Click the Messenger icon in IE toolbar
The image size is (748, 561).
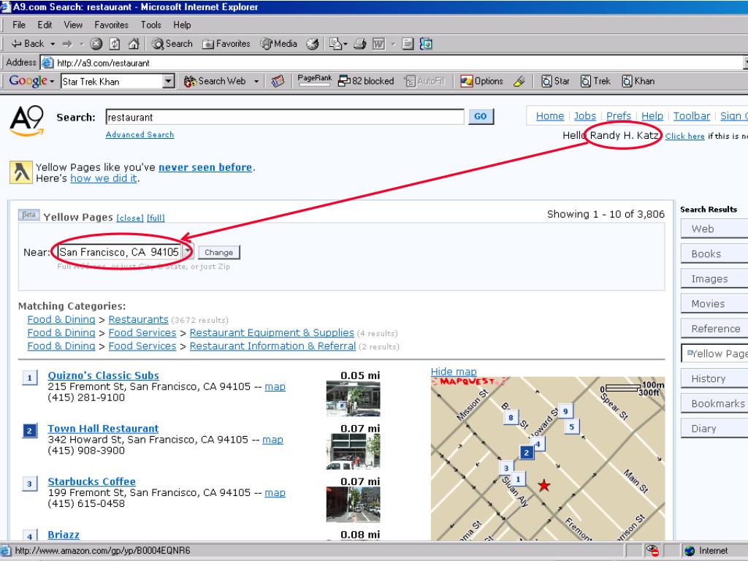(426, 44)
